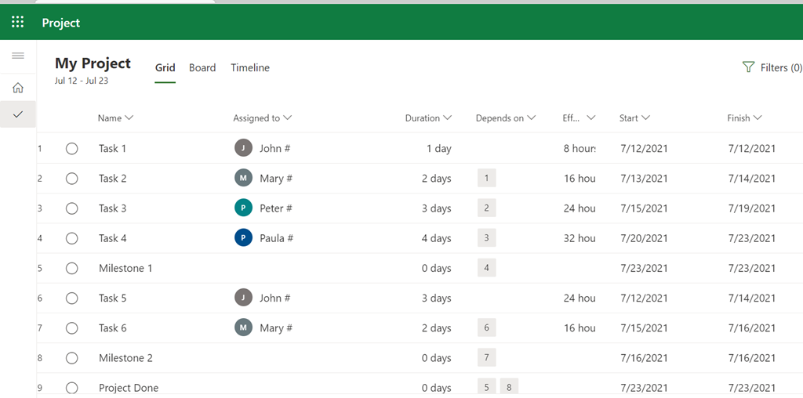Viewport: 803px width, 398px height.
Task: Open Filters funnel icon
Action: pyautogui.click(x=748, y=67)
